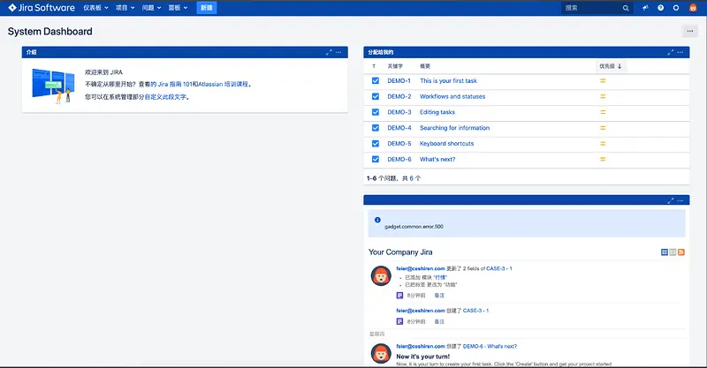Sort issues by the 优先级 column

point(610,66)
